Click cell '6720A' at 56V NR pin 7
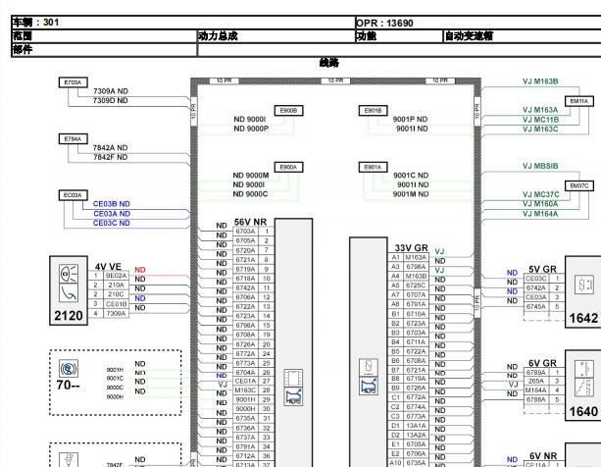Viewport: 601px width, 467px height. (x=245, y=250)
